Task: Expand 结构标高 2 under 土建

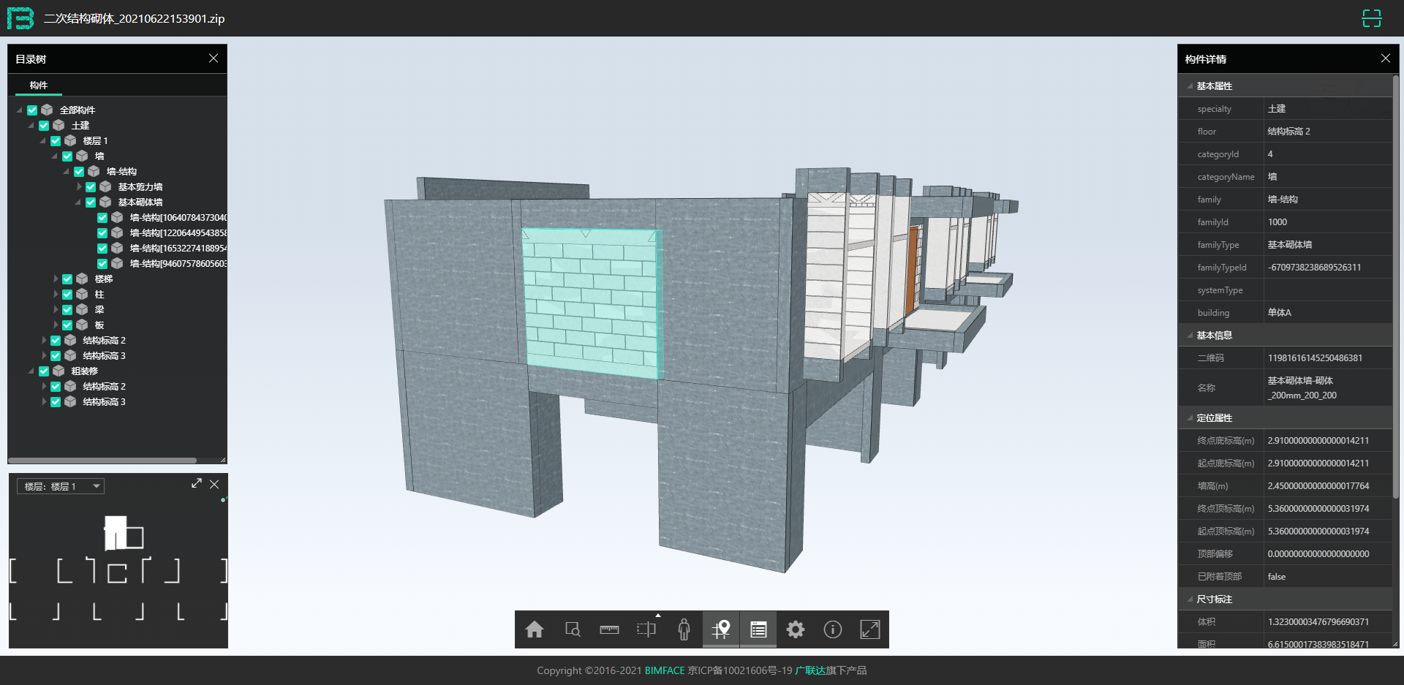Action: (x=44, y=341)
